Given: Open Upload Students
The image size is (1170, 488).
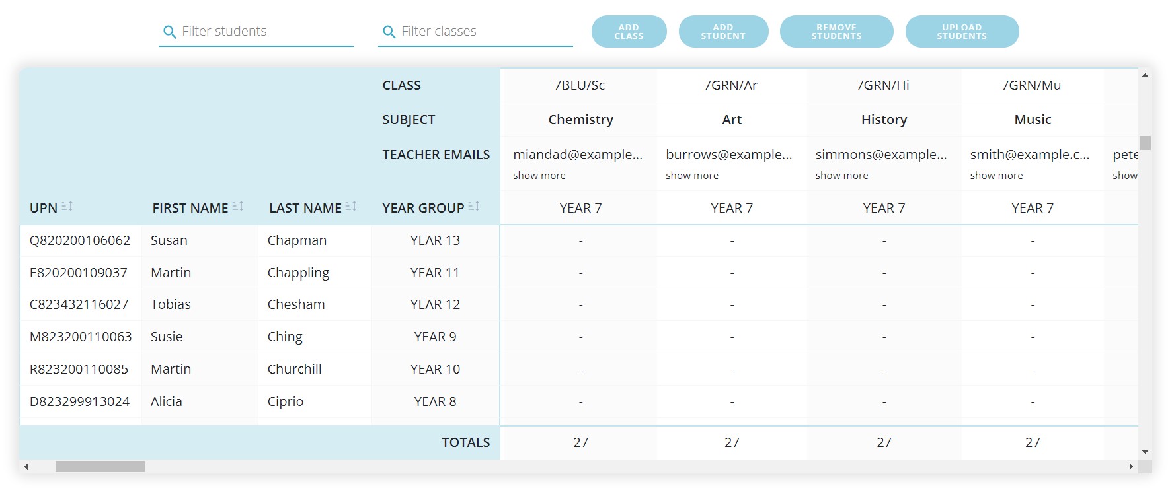Looking at the screenshot, I should (x=961, y=32).
